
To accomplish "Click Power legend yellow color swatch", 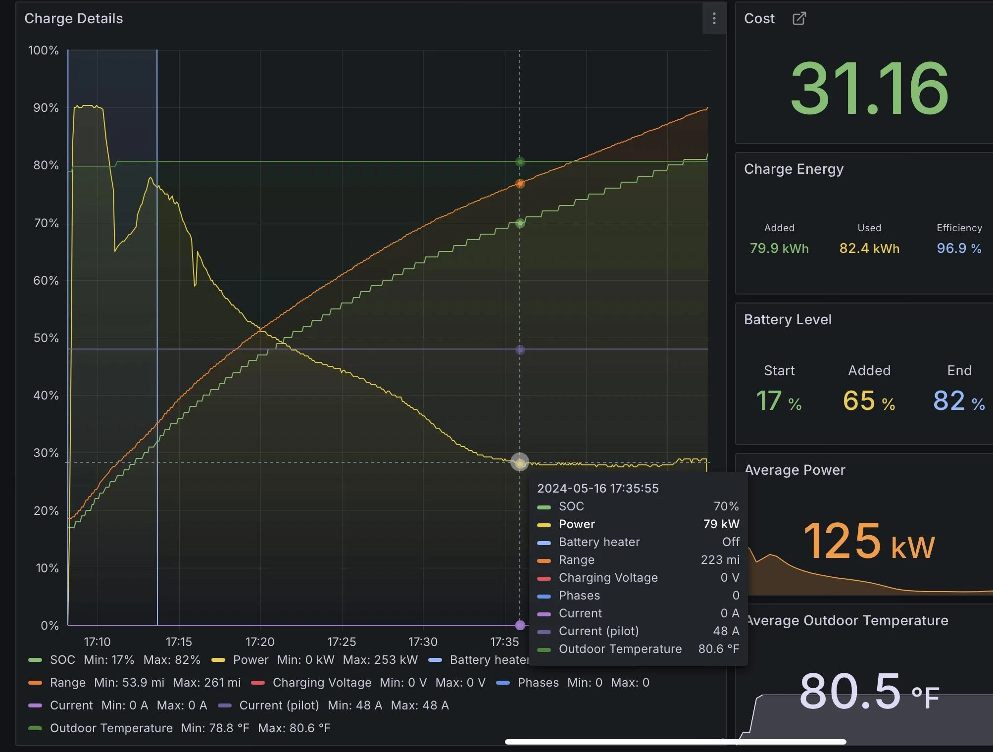I will tap(218, 660).
